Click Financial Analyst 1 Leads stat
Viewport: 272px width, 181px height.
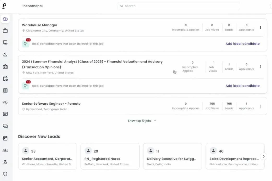tap(229, 67)
